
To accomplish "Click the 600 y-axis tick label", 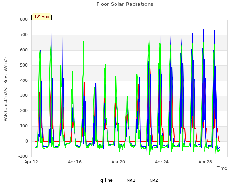I will [24, 50].
